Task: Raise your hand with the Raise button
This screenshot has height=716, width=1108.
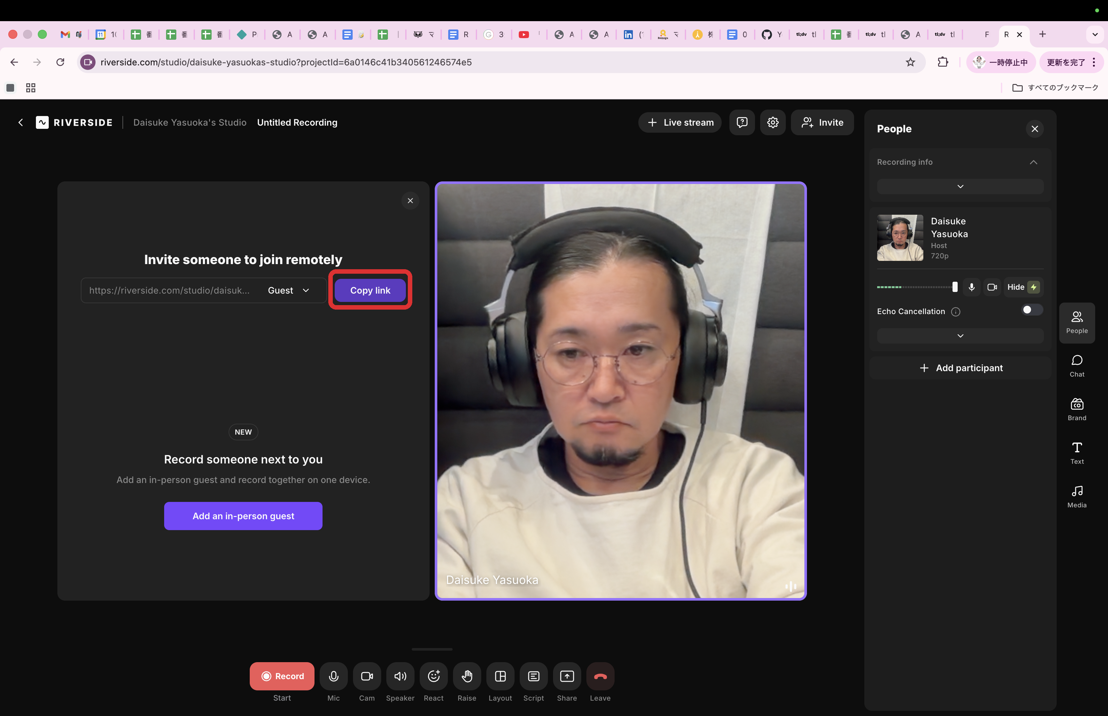Action: coord(467,676)
